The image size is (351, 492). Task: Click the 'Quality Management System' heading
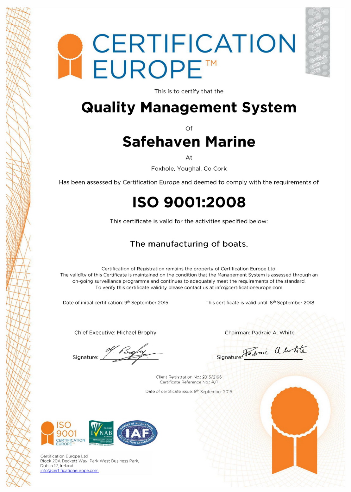coord(189,108)
